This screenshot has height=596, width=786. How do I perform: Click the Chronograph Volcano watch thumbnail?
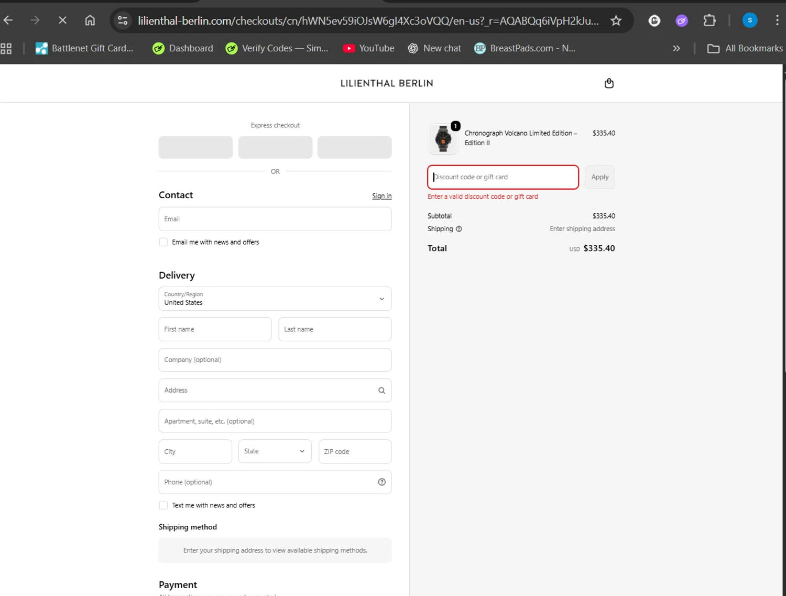pyautogui.click(x=443, y=139)
